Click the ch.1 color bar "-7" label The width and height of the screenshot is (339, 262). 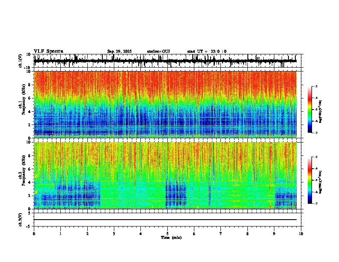click(316, 133)
